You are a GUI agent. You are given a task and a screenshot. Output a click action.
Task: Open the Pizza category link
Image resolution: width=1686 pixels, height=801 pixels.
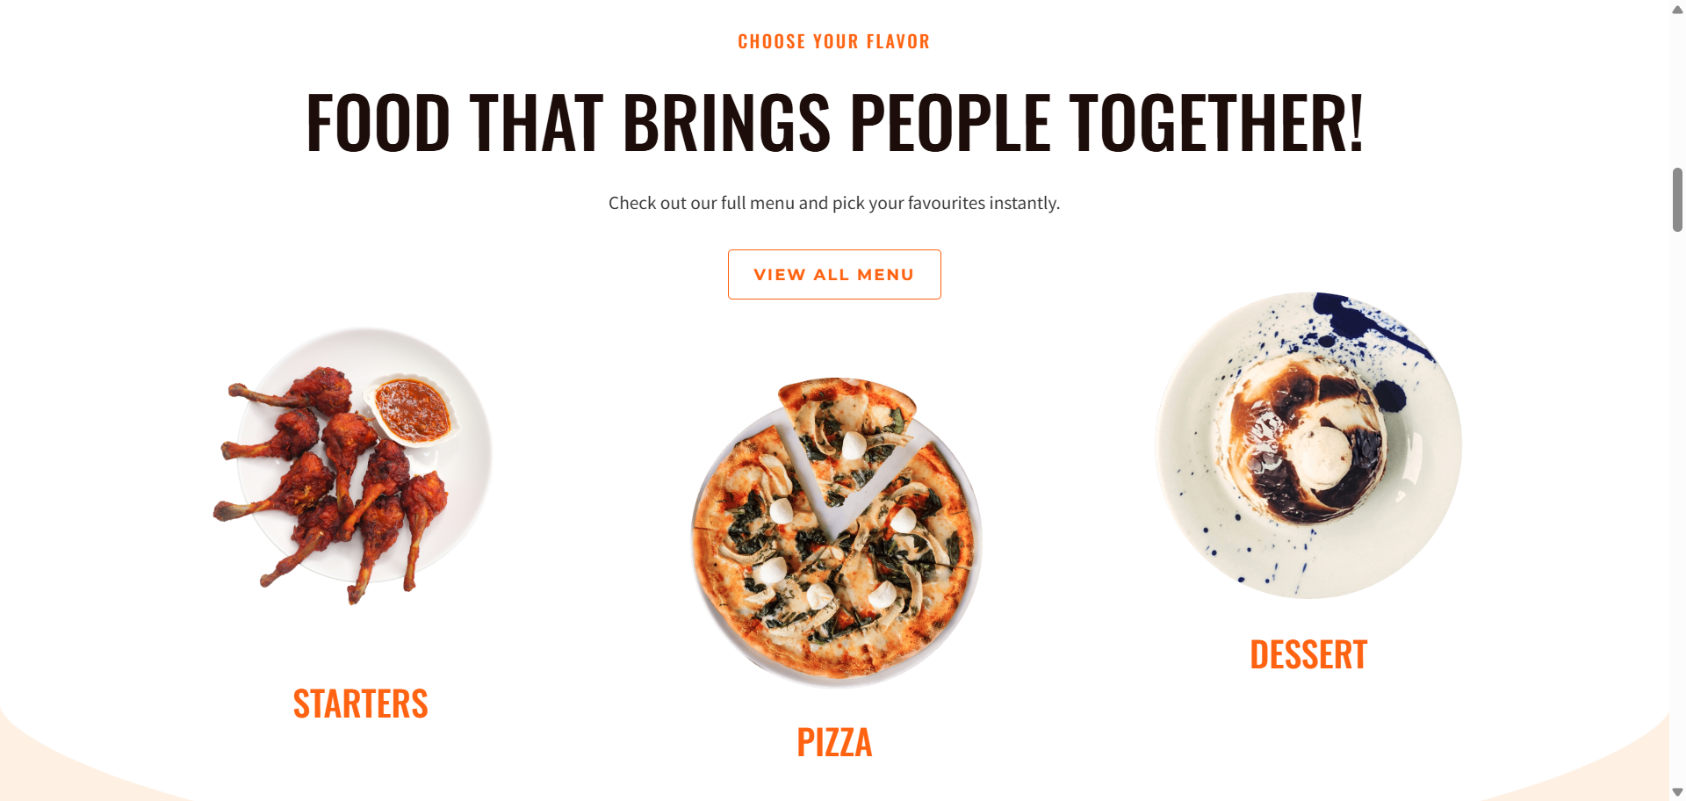click(834, 742)
